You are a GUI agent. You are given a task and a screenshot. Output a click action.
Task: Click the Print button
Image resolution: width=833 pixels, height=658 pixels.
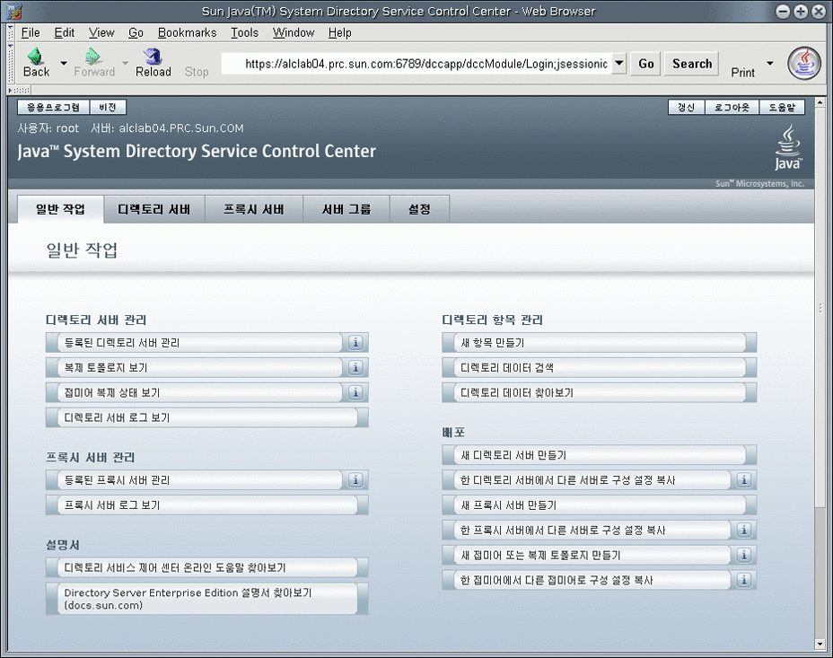coord(742,72)
